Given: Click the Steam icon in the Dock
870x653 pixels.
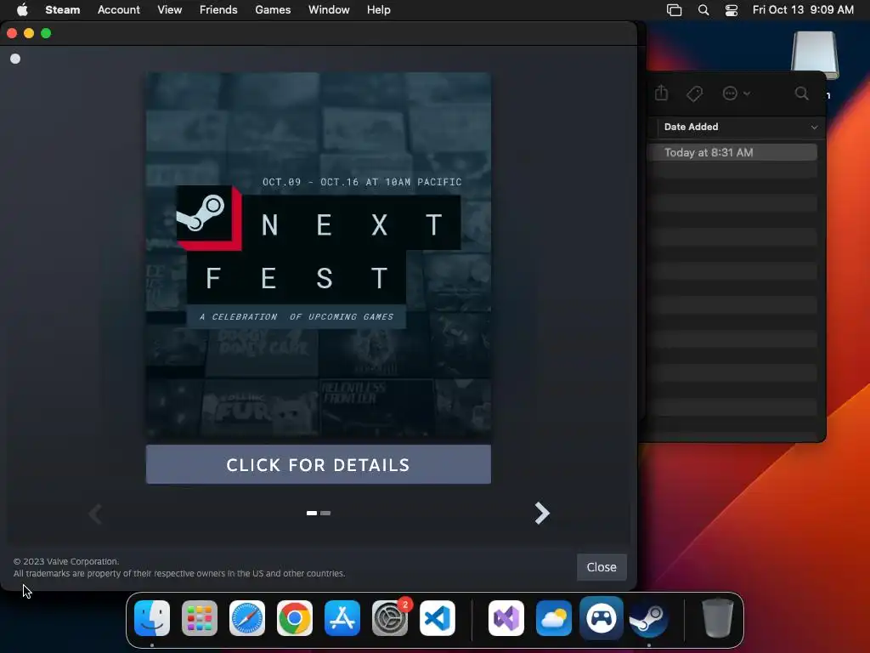Looking at the screenshot, I should (x=648, y=618).
